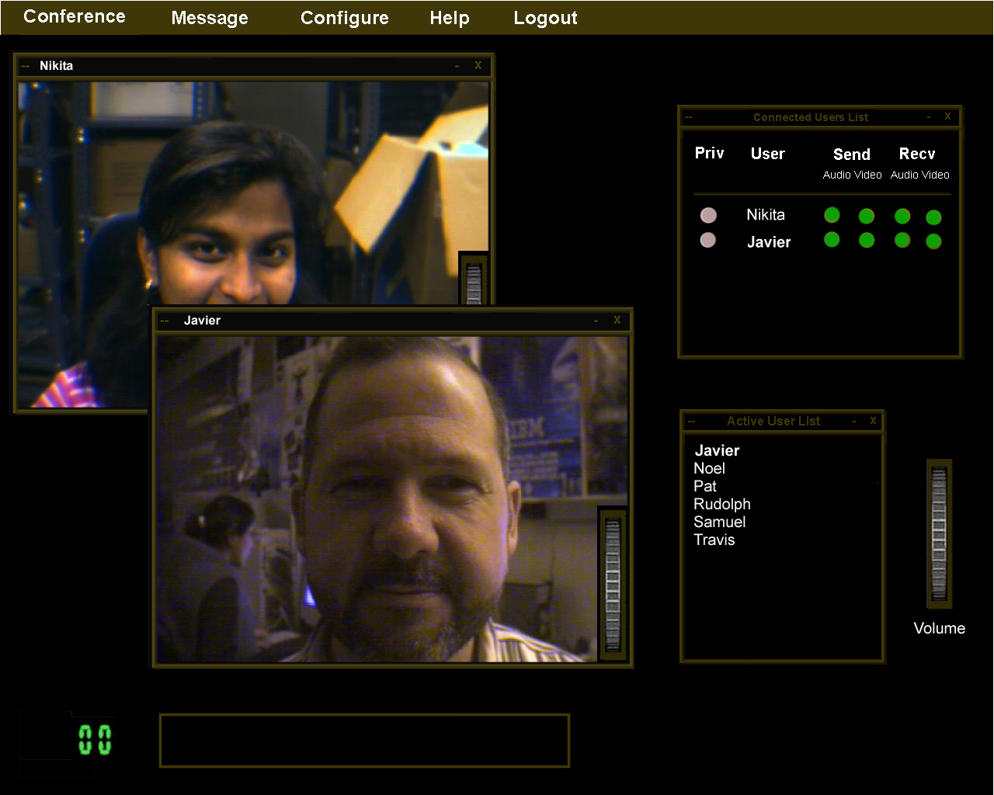Toggle Javier's private mode radio button
The height and width of the screenshot is (795, 994).
click(708, 241)
